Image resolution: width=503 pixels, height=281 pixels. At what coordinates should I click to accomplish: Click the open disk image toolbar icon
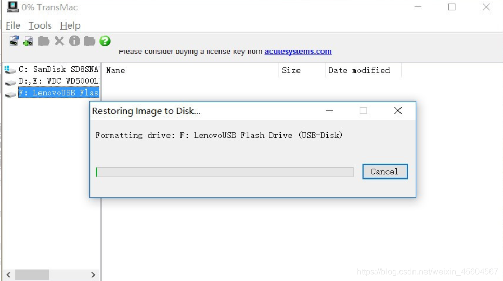[x=14, y=41]
